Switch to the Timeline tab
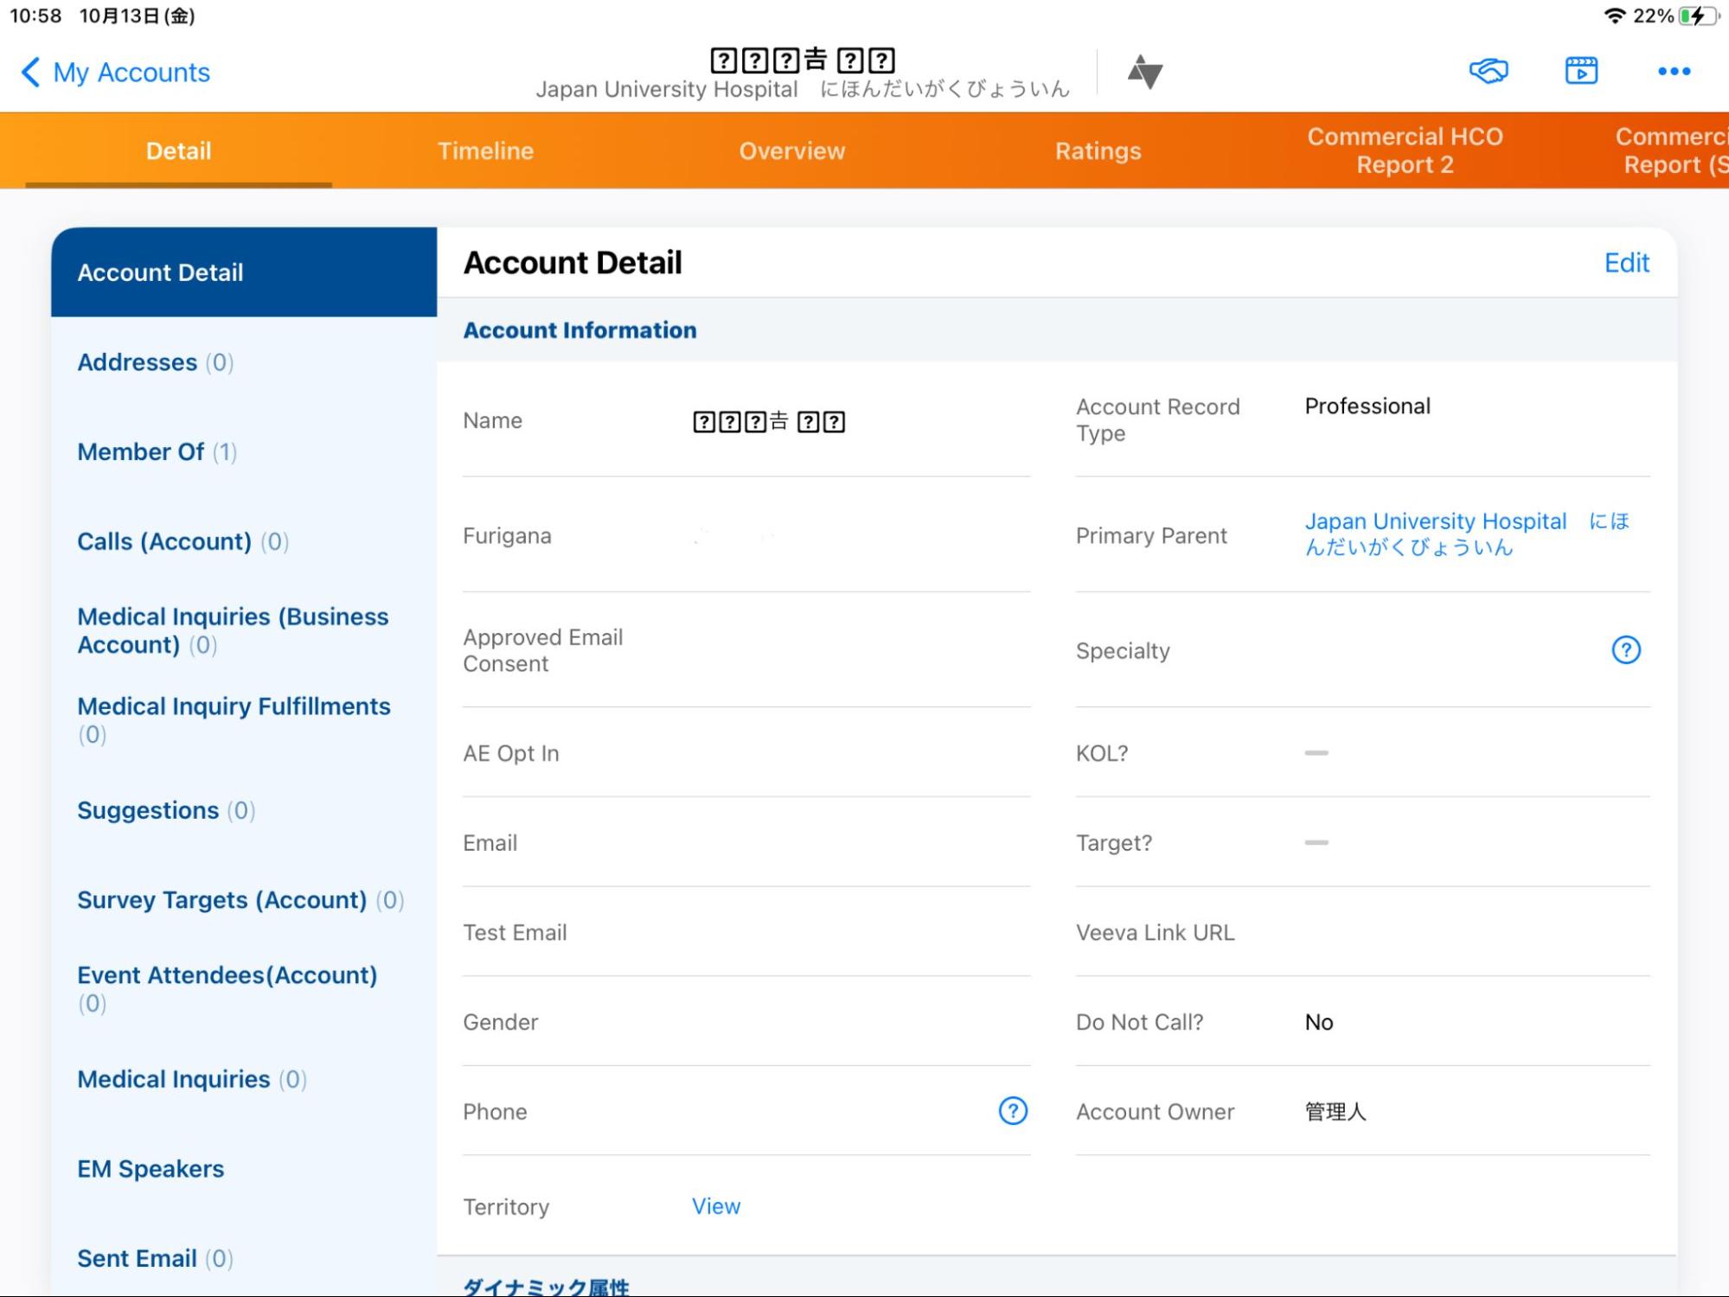The image size is (1729, 1297). tap(485, 151)
